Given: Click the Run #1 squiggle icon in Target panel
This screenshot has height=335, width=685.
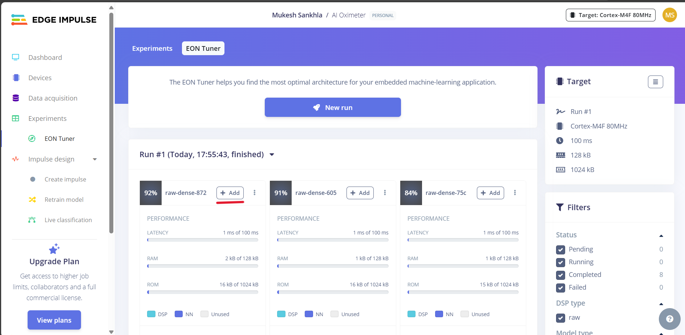Looking at the screenshot, I should click(x=560, y=112).
